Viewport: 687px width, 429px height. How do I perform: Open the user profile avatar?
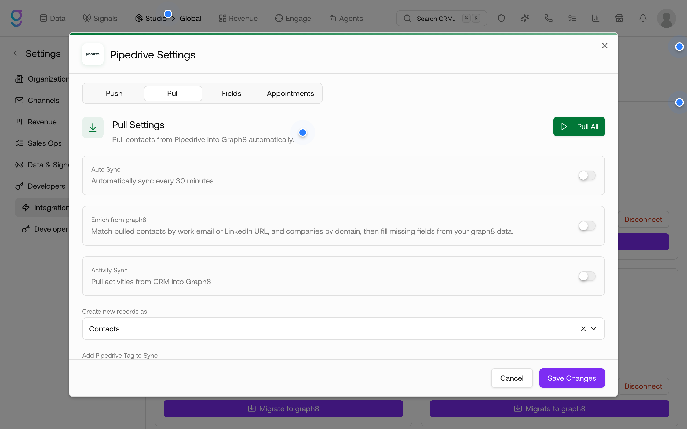click(x=666, y=19)
